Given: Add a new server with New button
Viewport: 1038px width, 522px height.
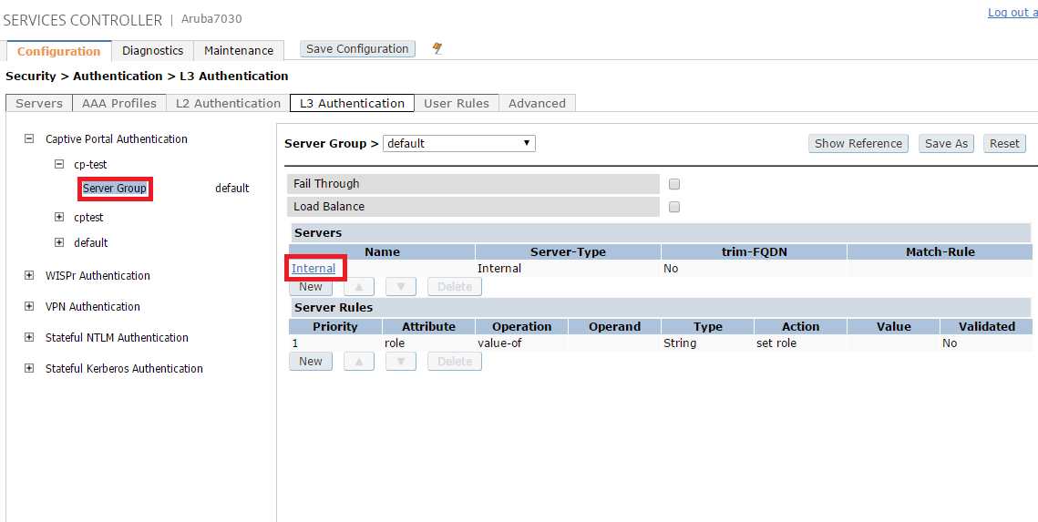Looking at the screenshot, I should 311,286.
